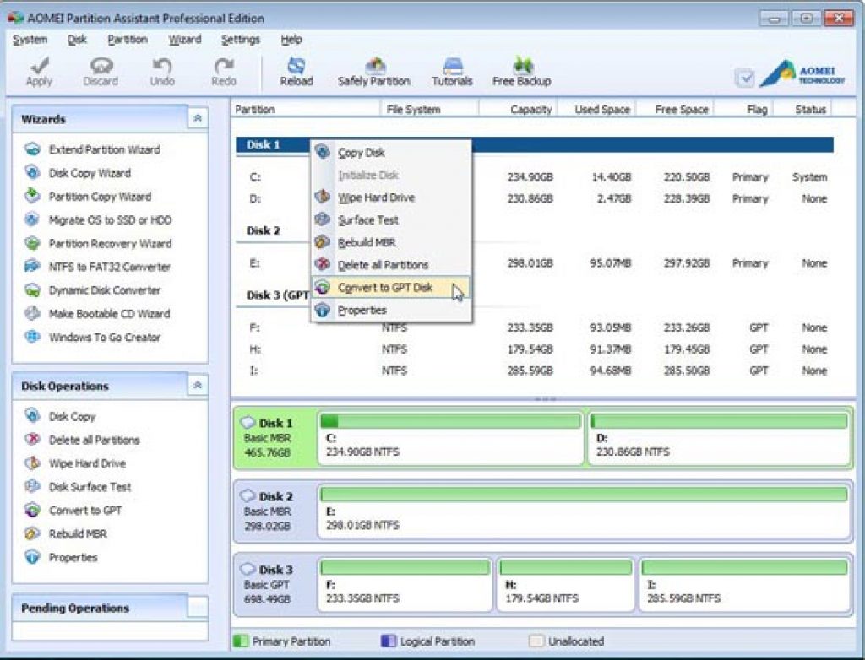
Task: Start Migrate OS to SSD or HDD
Action: tap(98, 220)
